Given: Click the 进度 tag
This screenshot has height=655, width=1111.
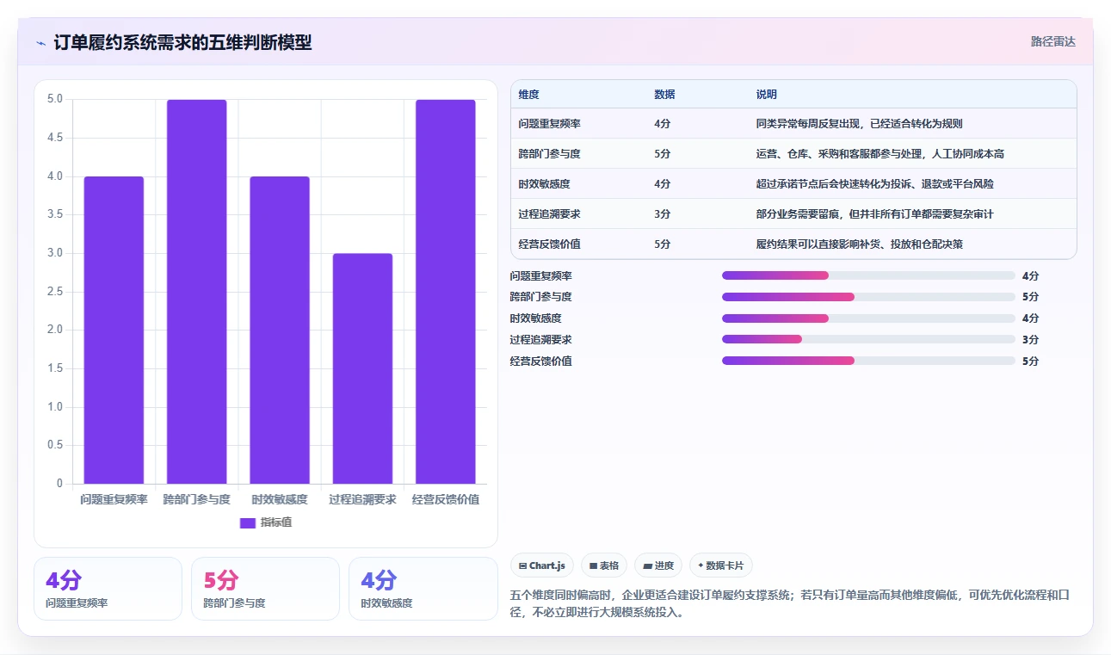Looking at the screenshot, I should [x=658, y=565].
